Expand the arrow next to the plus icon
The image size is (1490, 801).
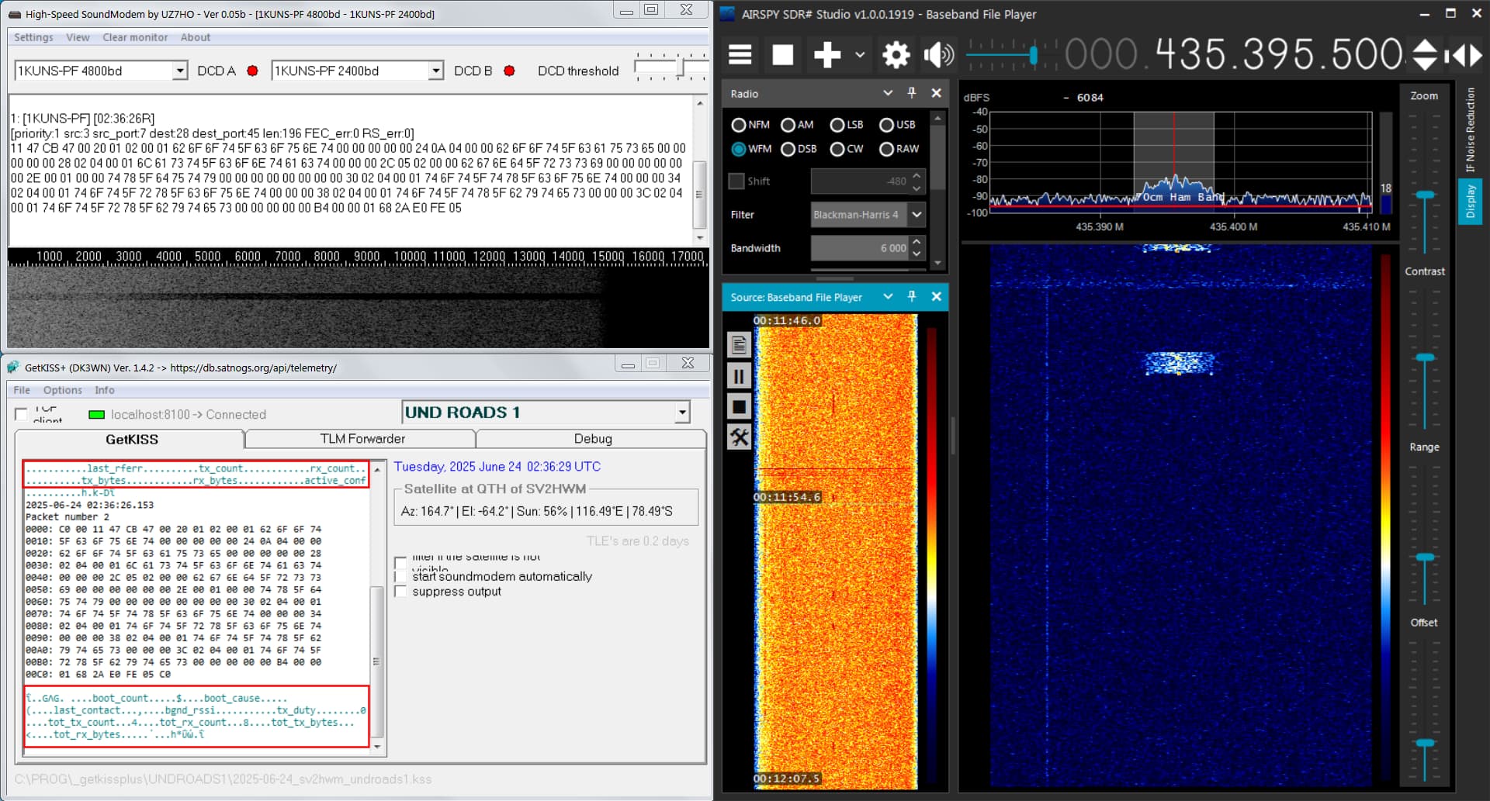(x=860, y=55)
